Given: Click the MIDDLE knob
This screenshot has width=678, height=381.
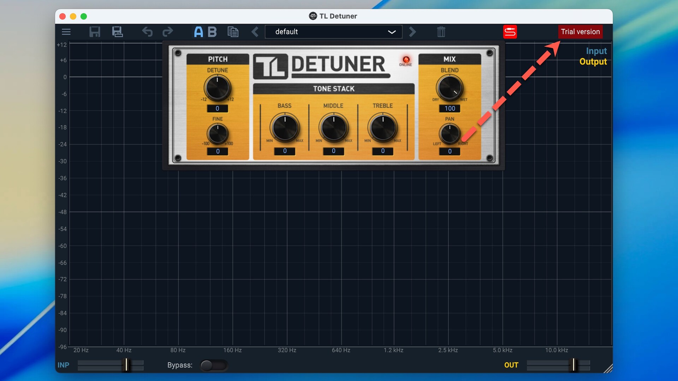Looking at the screenshot, I should [333, 128].
